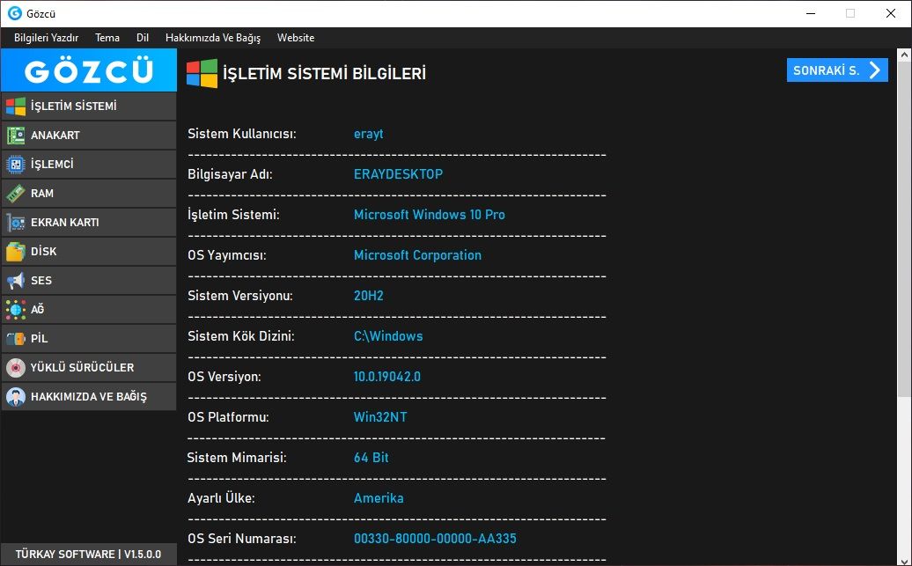Click the OS Platformu label
Image resolution: width=912 pixels, height=566 pixels.
coord(228,417)
